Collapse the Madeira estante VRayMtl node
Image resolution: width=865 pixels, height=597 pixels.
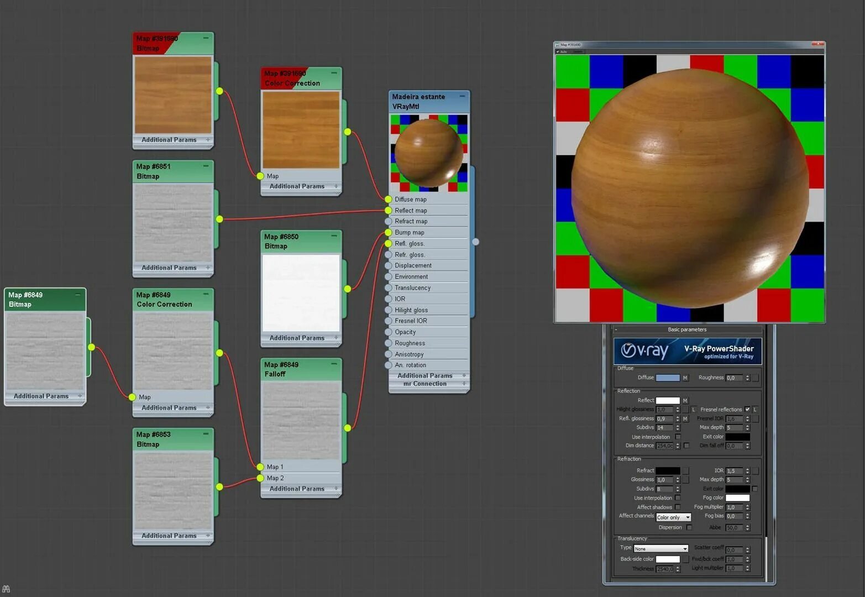tap(462, 96)
